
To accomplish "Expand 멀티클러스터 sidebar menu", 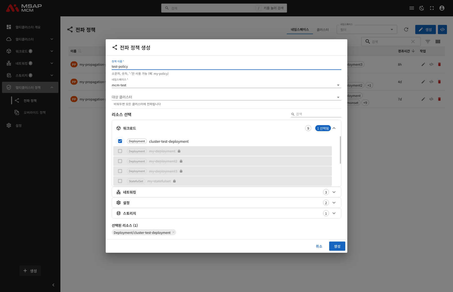I will click(x=30, y=39).
